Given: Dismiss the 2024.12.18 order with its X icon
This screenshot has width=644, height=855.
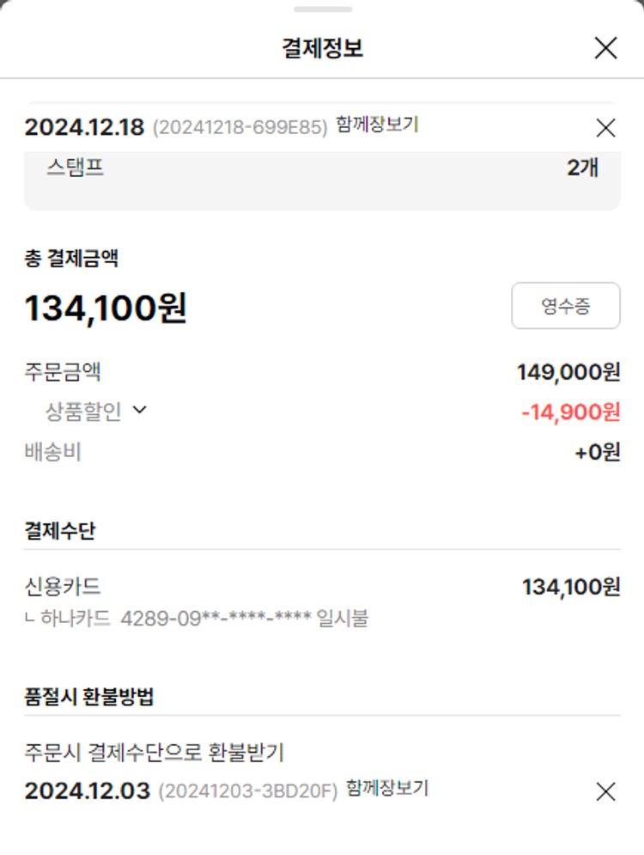Looking at the screenshot, I should [x=605, y=128].
